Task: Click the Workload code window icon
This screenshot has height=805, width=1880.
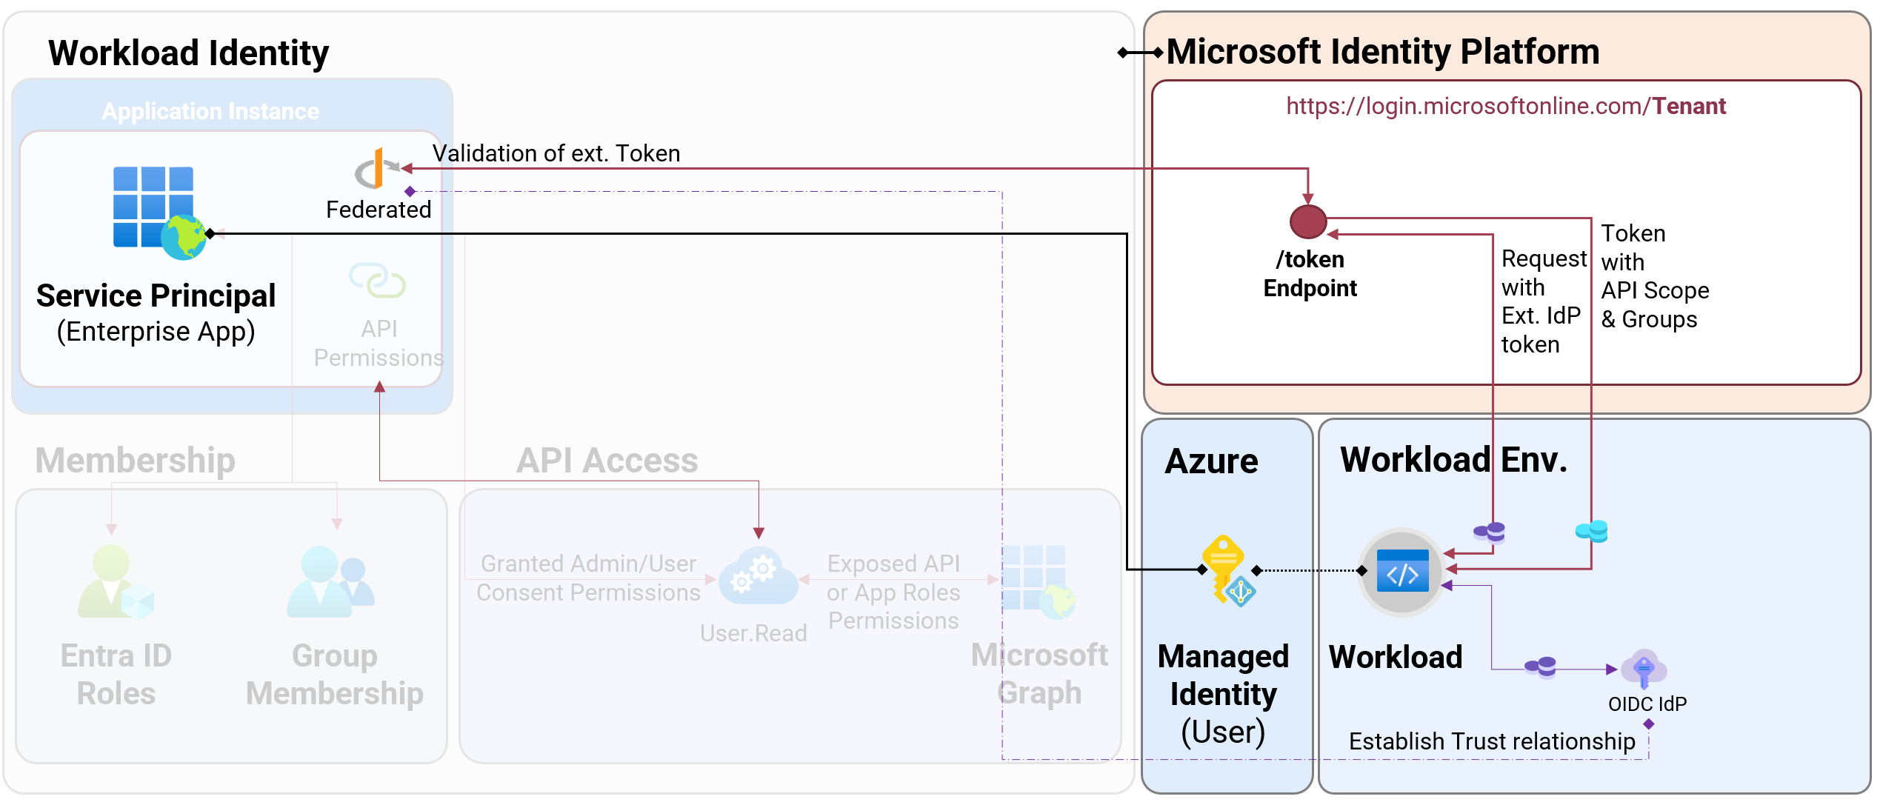Action: [x=1401, y=571]
